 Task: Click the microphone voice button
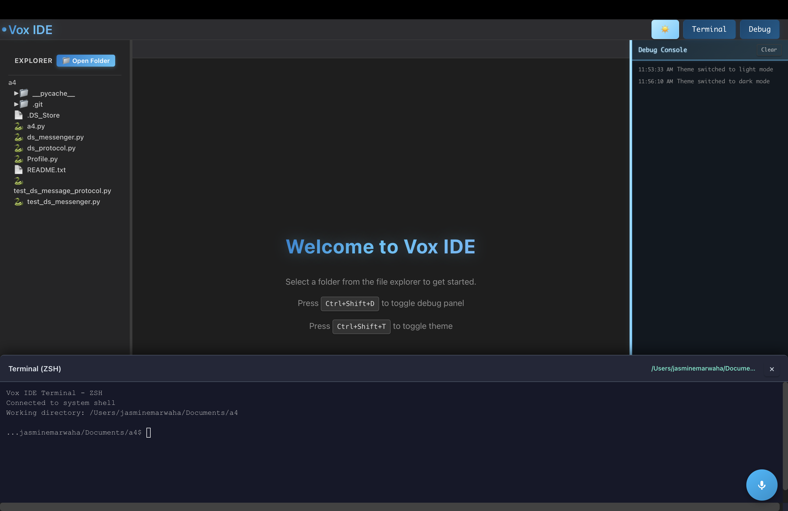coord(761,484)
